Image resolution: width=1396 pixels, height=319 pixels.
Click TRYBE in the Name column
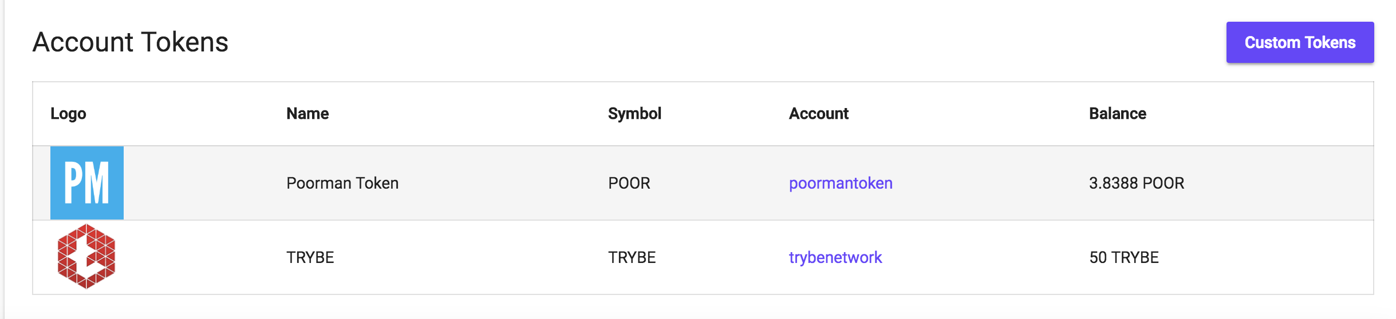[x=310, y=257]
